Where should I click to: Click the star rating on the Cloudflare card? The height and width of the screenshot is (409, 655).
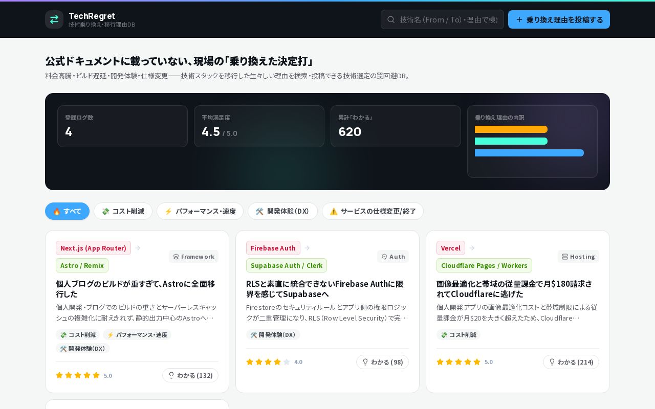click(458, 362)
